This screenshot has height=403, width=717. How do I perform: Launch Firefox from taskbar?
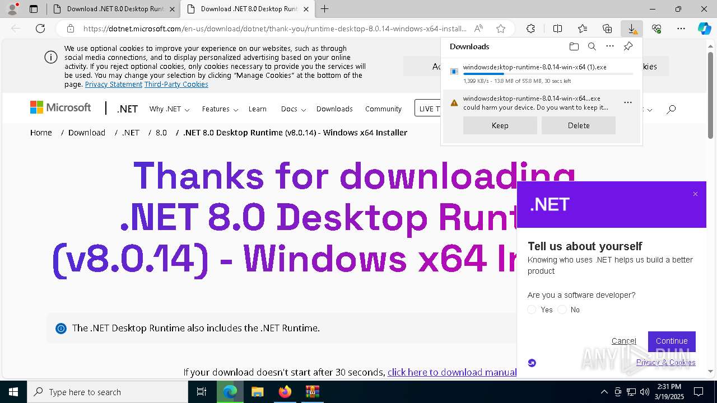pos(285,392)
